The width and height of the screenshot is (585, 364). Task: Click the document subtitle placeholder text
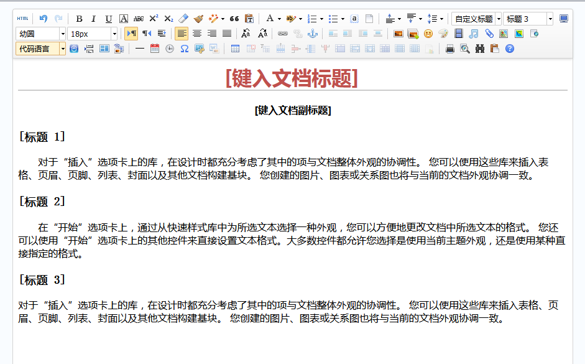pos(292,111)
